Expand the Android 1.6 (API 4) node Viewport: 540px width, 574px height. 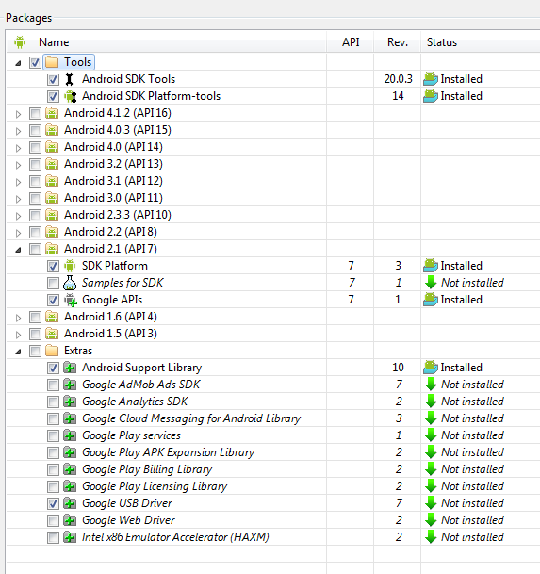18,318
